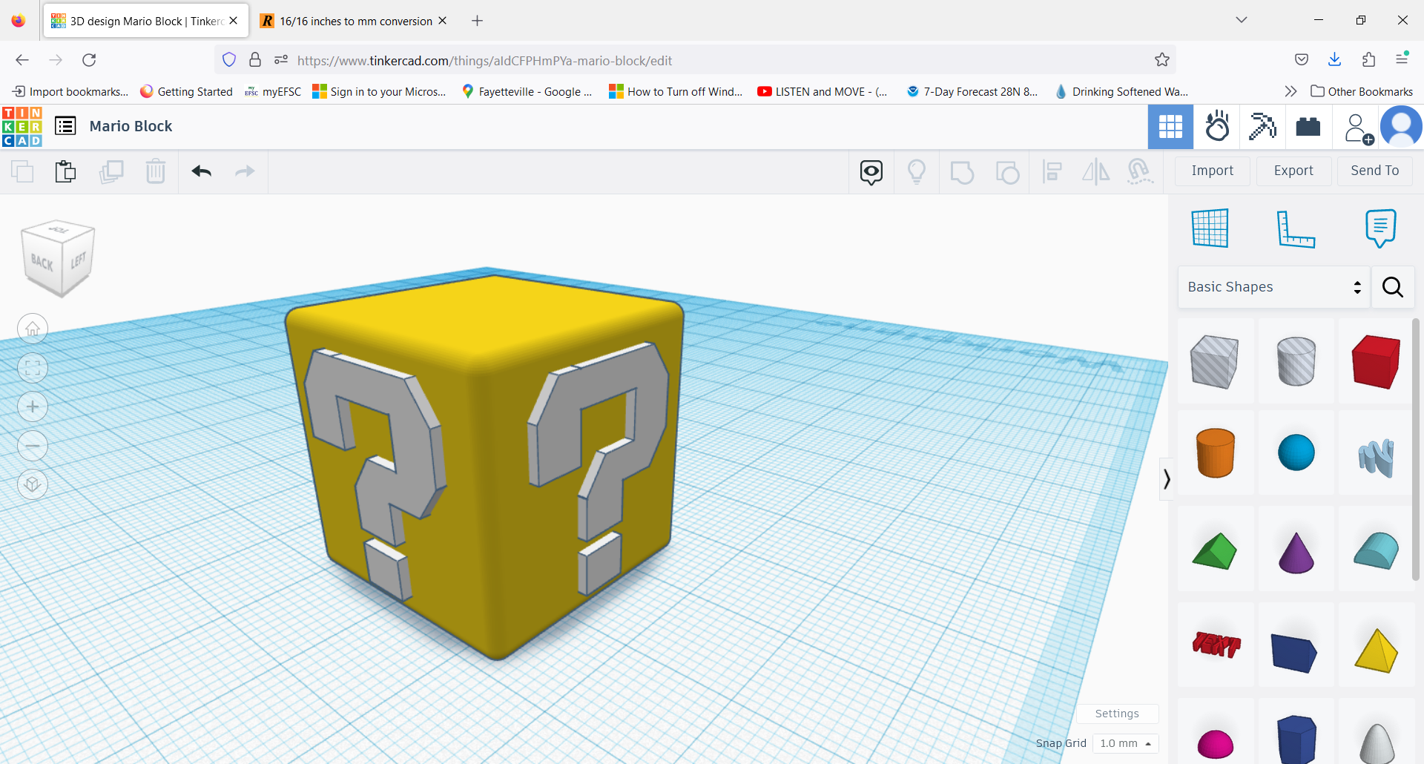Open the design list menu beside the logo
The height and width of the screenshot is (764, 1424).
point(65,126)
